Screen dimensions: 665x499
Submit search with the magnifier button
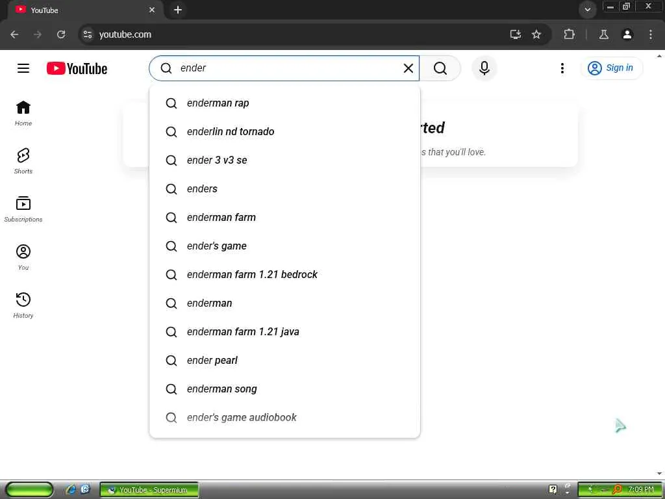tap(440, 68)
